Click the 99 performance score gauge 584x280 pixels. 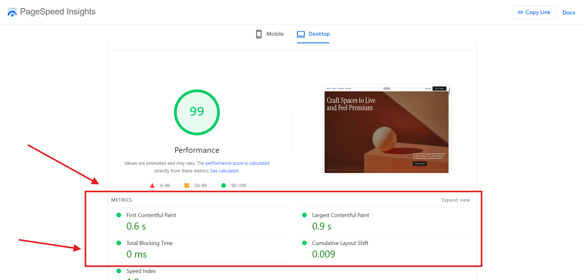[x=197, y=112]
